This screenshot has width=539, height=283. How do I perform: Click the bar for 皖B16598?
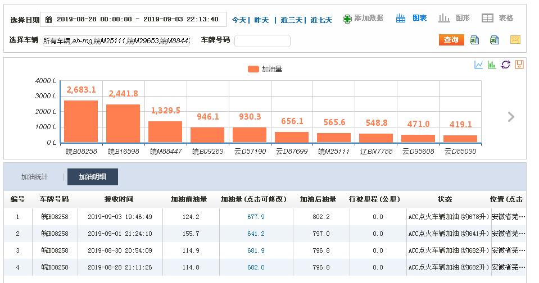click(123, 124)
